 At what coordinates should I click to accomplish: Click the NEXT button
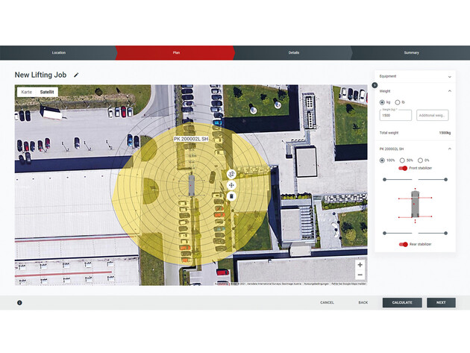click(x=440, y=302)
